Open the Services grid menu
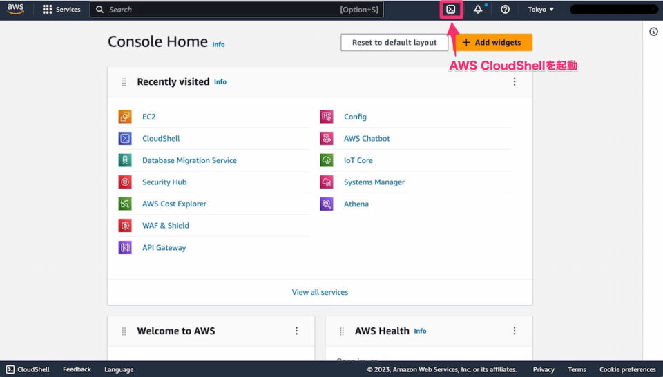The image size is (663, 377). click(61, 9)
